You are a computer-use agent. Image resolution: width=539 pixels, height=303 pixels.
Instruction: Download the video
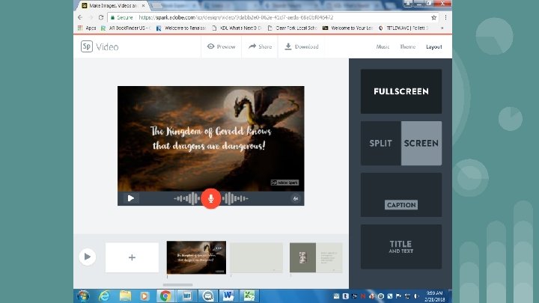click(x=302, y=46)
